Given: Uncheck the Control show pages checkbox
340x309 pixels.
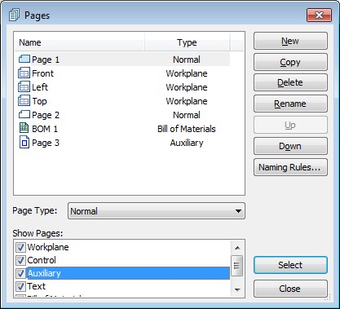Looking at the screenshot, I should (20, 260).
